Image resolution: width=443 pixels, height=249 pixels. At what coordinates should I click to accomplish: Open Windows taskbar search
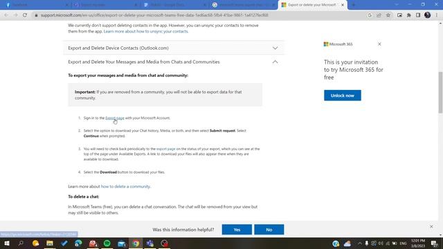(x=21, y=243)
